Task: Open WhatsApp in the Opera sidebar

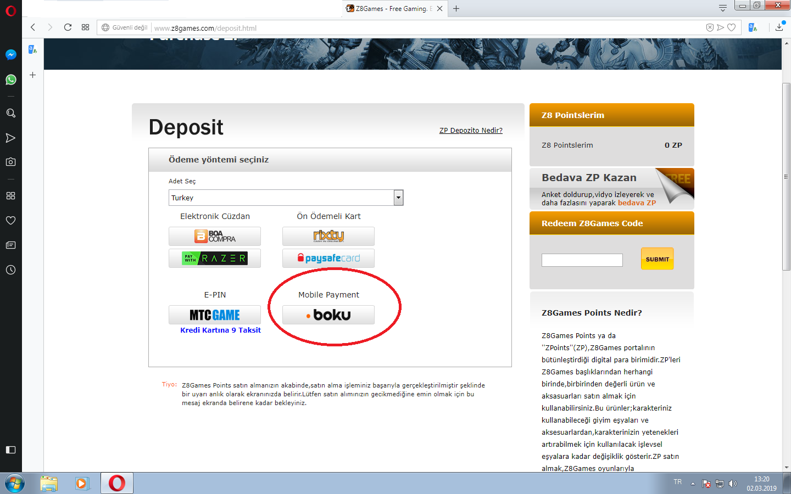Action: coord(10,80)
